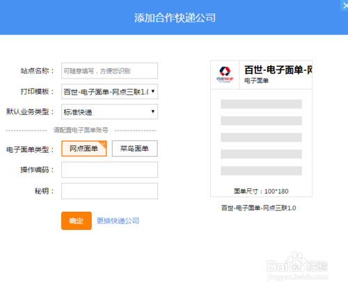Click the 站点名称 input field
Image resolution: width=348 pixels, height=289 pixels.
tap(109, 71)
